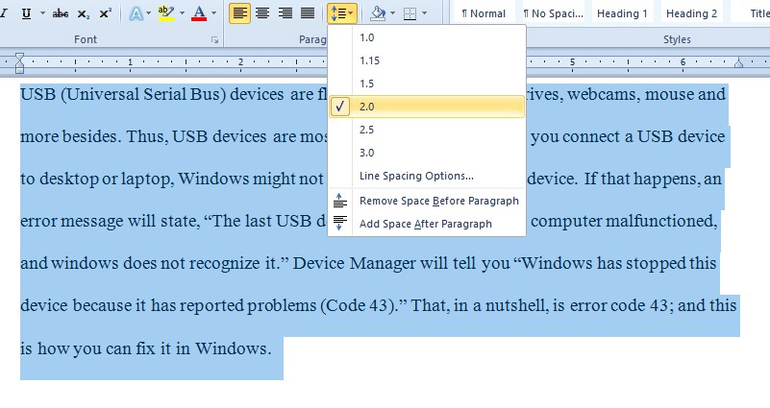Viewport: 770px width, 408px height.
Task: Apply borders to paragraph
Action: click(x=410, y=13)
